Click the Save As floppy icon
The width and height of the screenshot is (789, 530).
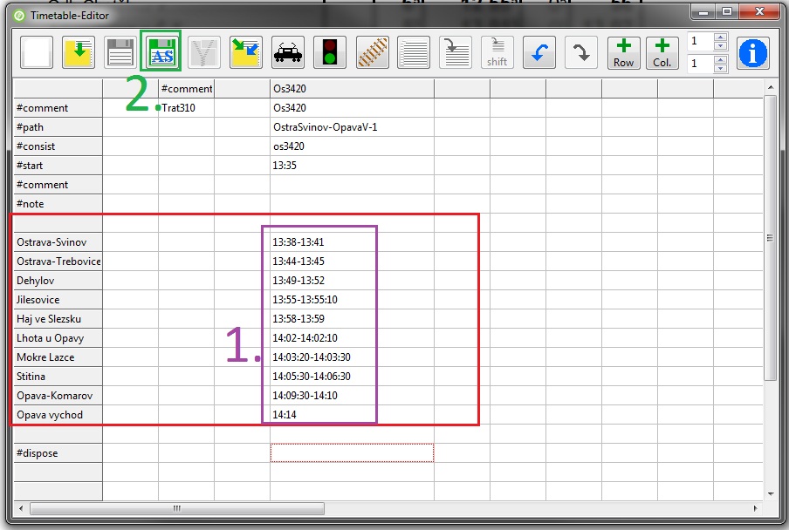point(161,52)
